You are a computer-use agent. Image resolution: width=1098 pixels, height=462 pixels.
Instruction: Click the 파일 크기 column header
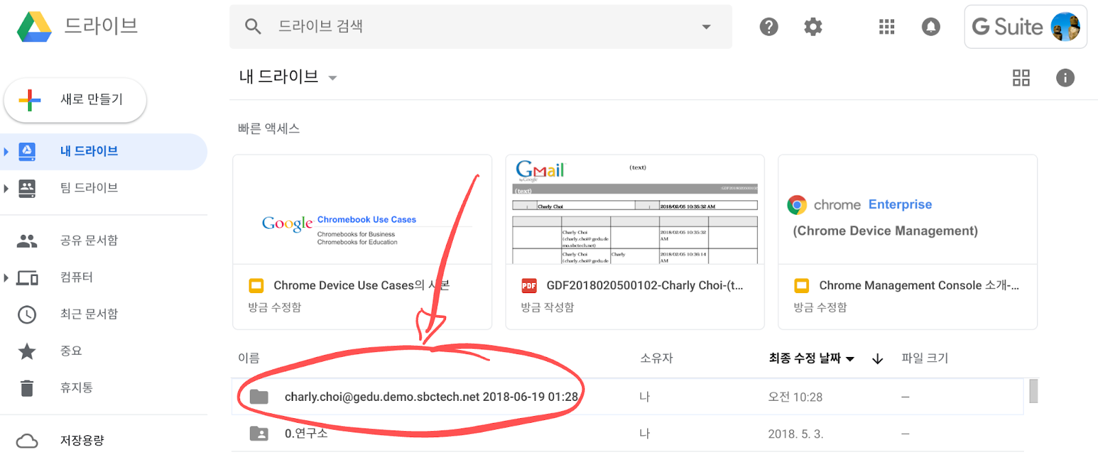[x=925, y=358]
